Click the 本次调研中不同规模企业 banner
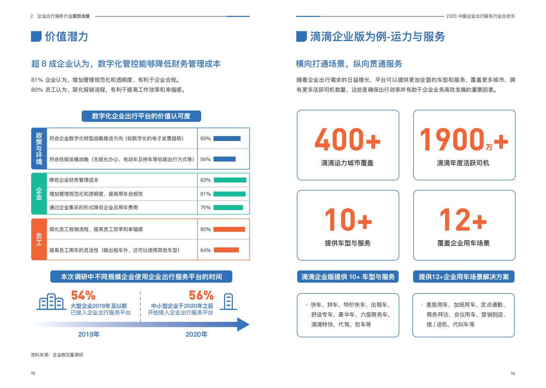The height and width of the screenshot is (388, 546). (141, 277)
